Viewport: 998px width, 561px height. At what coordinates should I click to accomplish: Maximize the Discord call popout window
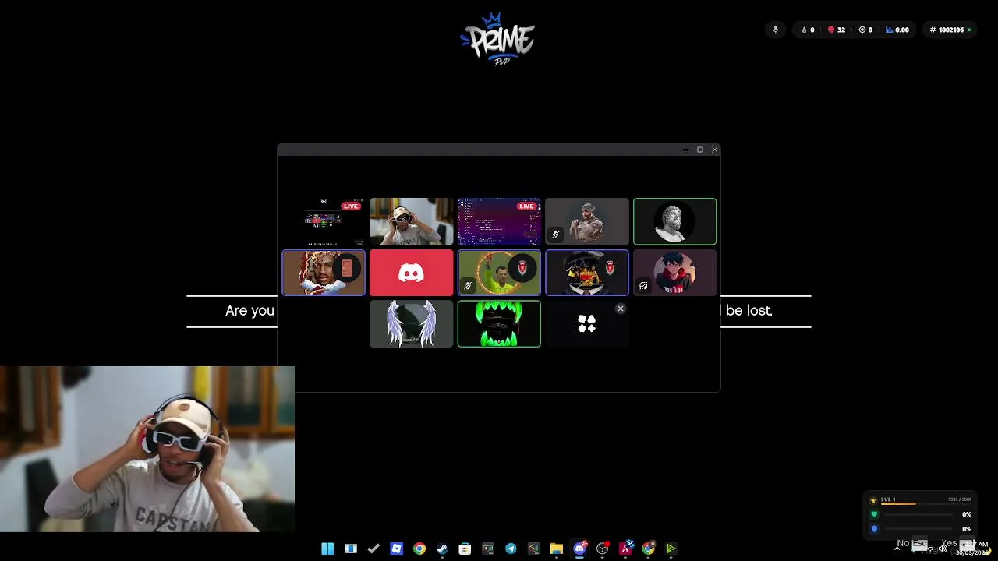click(700, 150)
